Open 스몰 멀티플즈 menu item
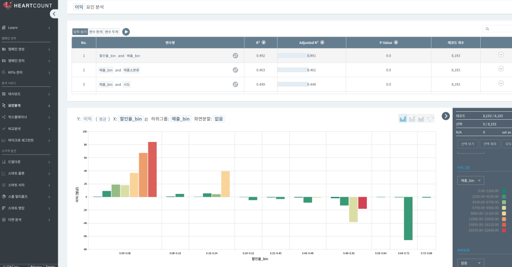The image size is (512, 267). tap(26, 197)
